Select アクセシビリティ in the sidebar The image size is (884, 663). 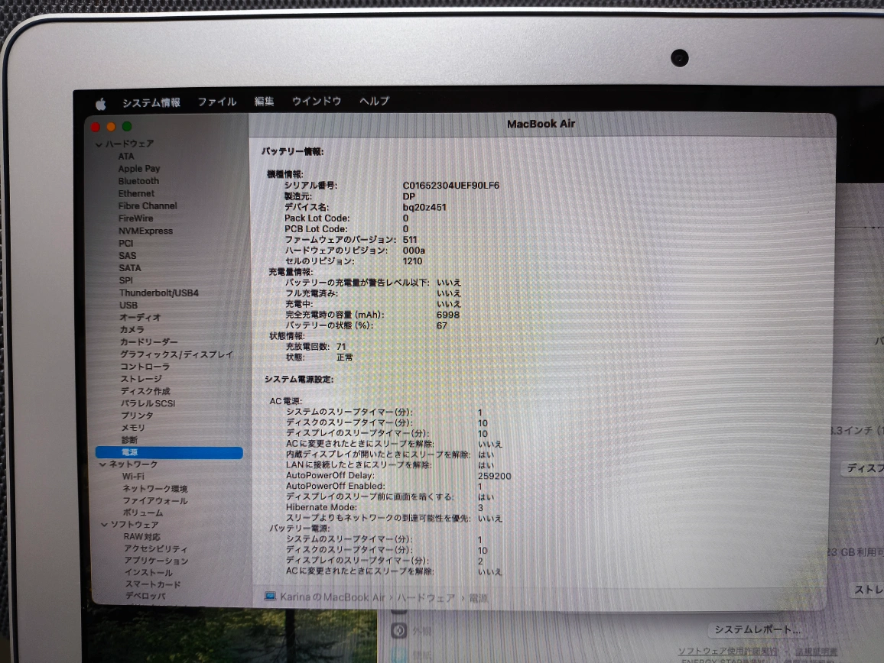[156, 549]
